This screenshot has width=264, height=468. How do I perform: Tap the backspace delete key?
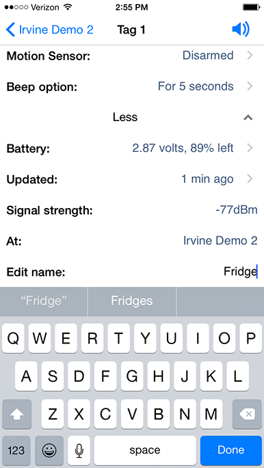[x=247, y=414]
